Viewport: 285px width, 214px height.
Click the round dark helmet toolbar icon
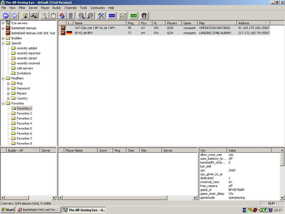click(x=144, y=16)
